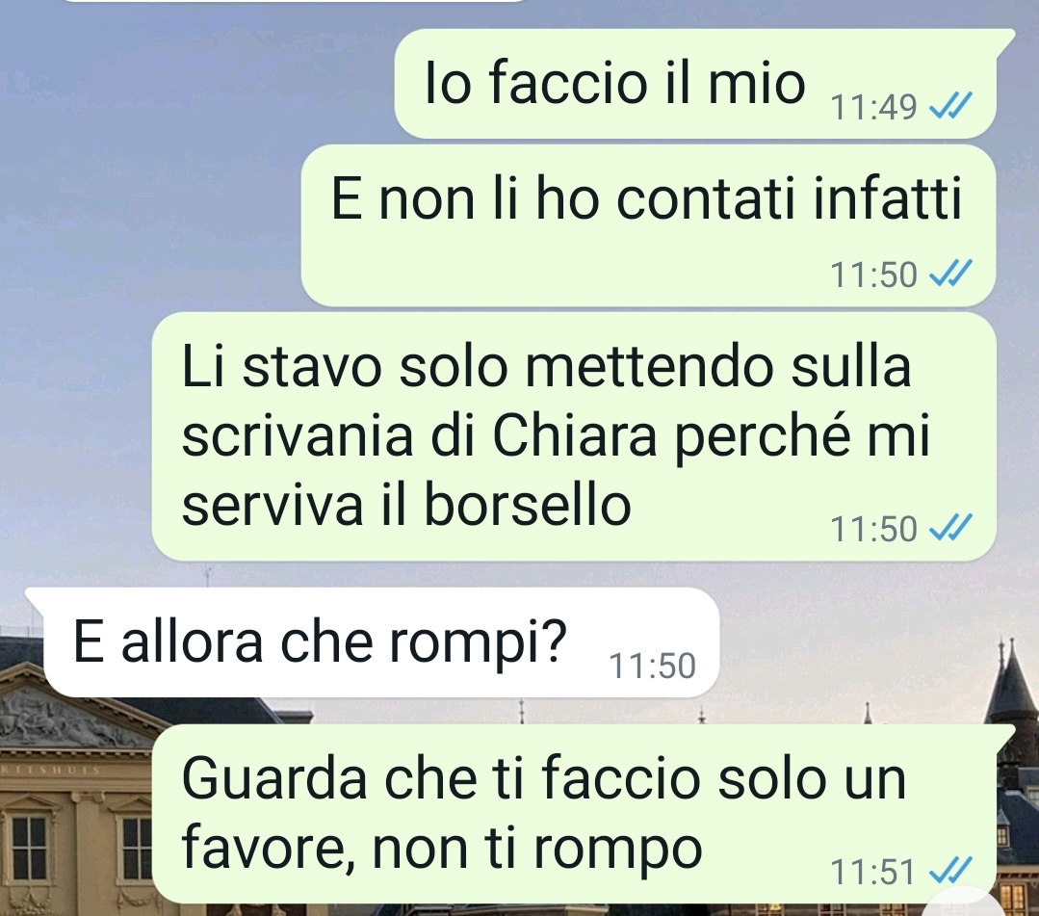1039x916 pixels.
Task: Tap blue checkmarks at 11:51
Action: pyautogui.click(x=950, y=871)
